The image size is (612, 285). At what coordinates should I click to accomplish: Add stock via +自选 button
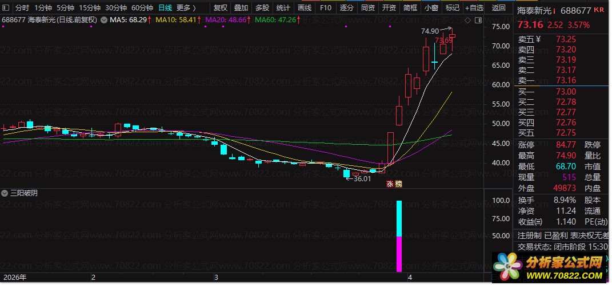click(x=474, y=8)
